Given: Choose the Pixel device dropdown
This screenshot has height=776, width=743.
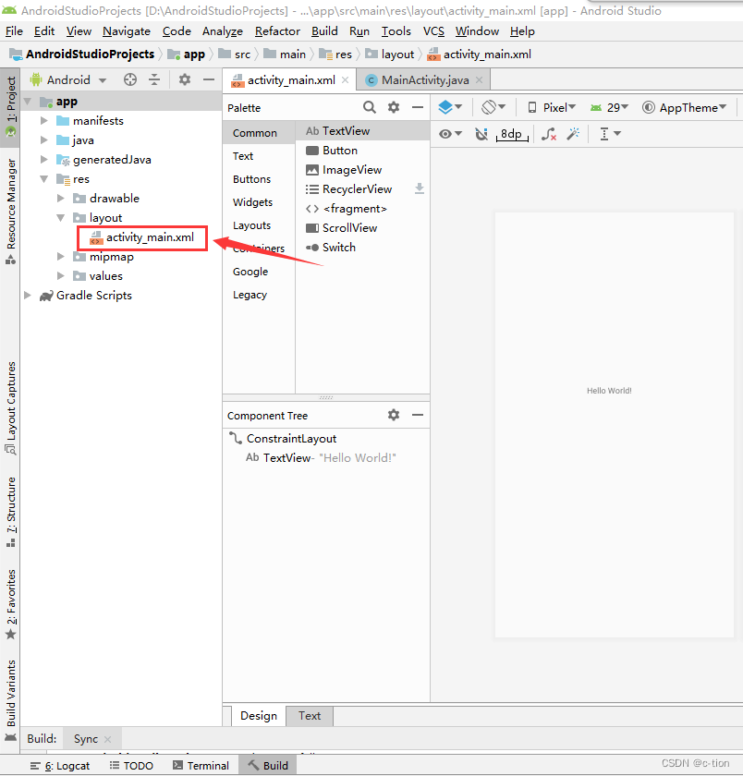Looking at the screenshot, I should pos(552,107).
